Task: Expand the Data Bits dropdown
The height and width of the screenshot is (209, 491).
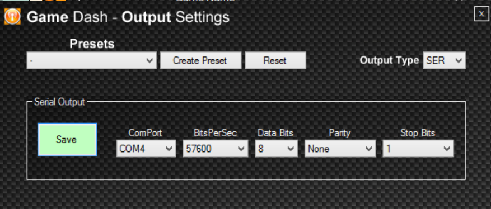Action: [276, 149]
